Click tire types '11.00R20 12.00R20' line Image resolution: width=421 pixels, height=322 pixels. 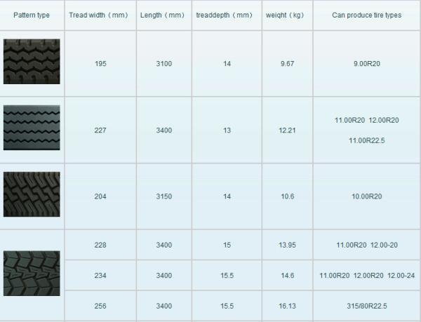tap(367, 120)
